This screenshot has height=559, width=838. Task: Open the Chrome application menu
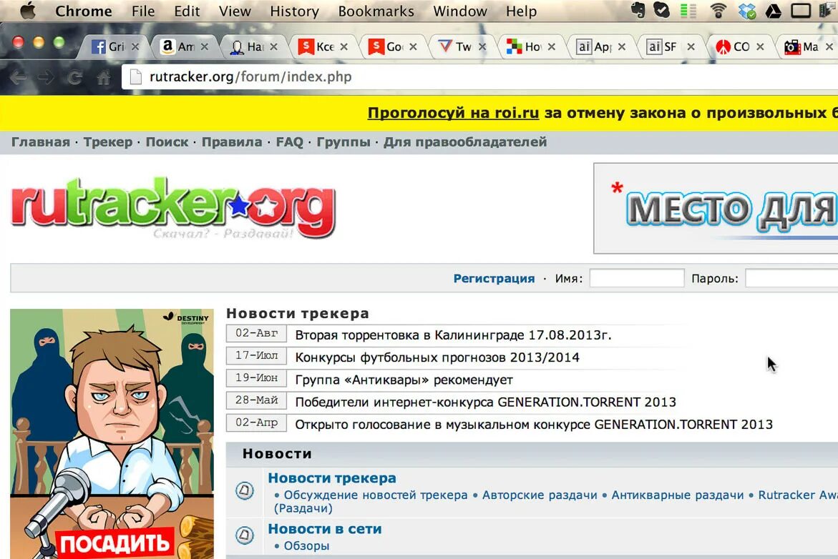(84, 11)
